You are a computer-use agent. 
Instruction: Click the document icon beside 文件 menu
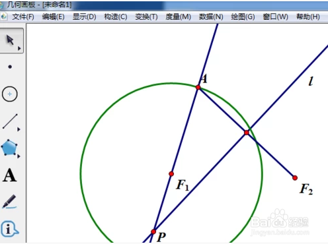(4, 16)
